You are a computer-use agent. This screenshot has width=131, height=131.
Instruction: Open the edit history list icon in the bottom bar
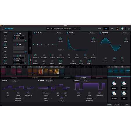(x=118, y=105)
